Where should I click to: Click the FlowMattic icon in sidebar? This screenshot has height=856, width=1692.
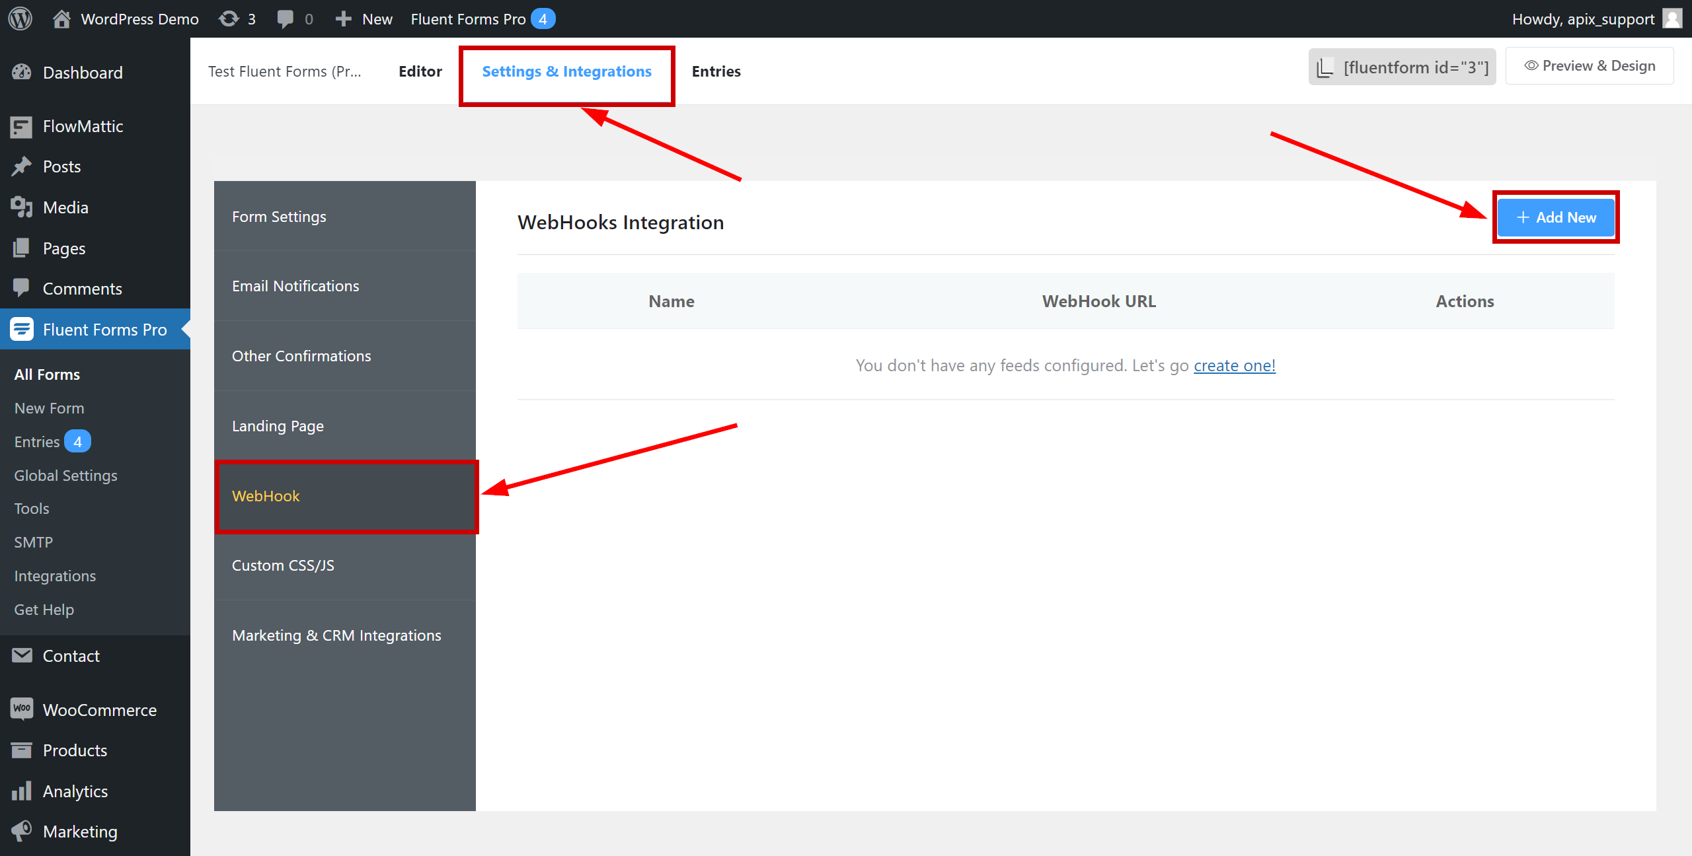[20, 125]
